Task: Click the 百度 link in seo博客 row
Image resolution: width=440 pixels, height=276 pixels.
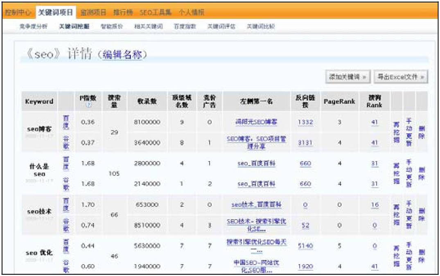Action: click(66, 122)
